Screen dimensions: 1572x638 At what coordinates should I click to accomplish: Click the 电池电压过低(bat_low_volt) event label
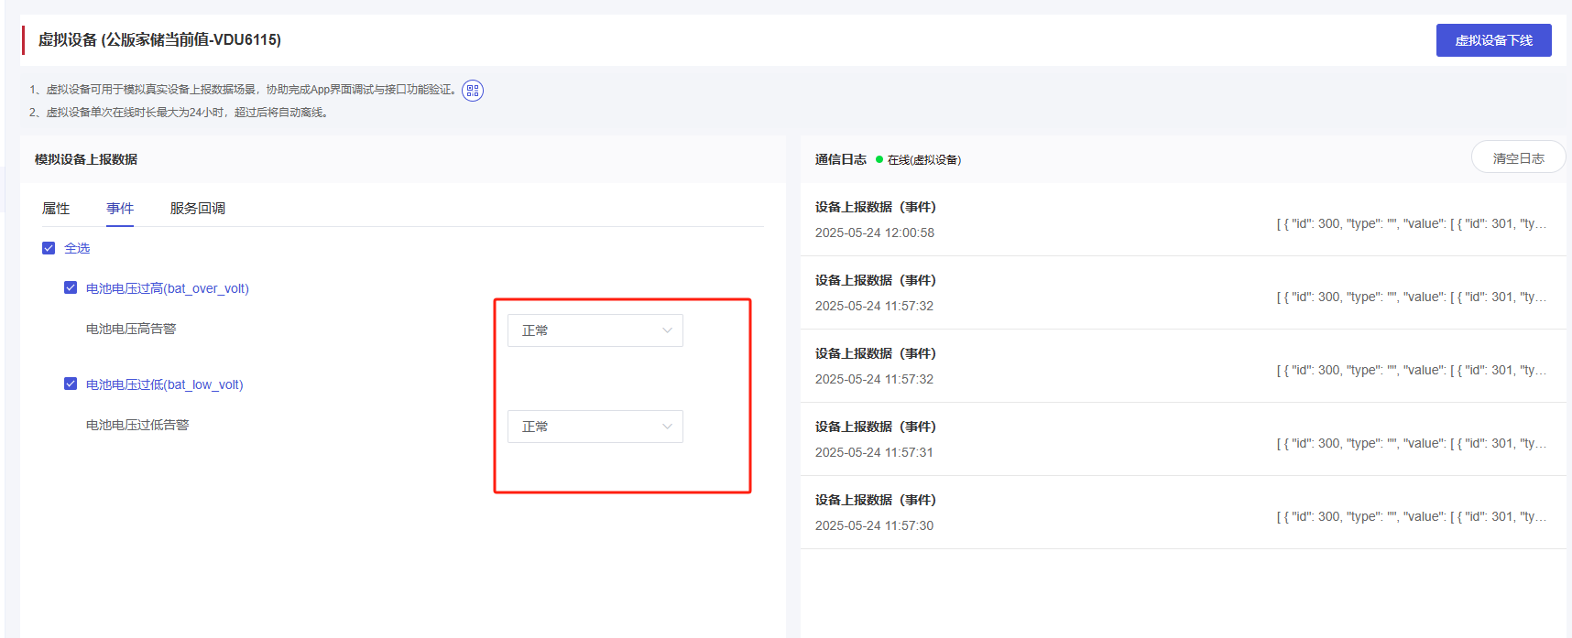(165, 384)
